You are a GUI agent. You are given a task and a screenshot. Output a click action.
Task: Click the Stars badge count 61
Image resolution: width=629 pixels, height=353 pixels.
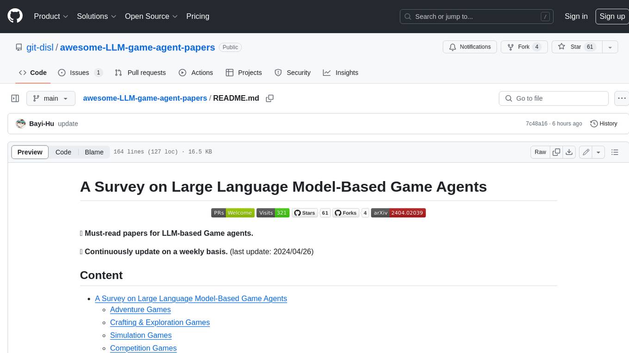pos(325,213)
